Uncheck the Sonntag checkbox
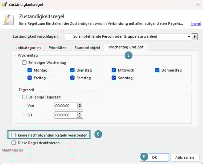 click(x=114, y=78)
